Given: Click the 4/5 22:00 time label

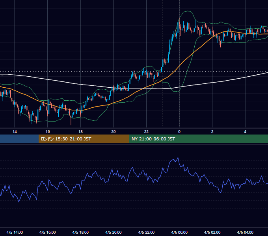Looking at the screenshot, I should click(x=146, y=232).
